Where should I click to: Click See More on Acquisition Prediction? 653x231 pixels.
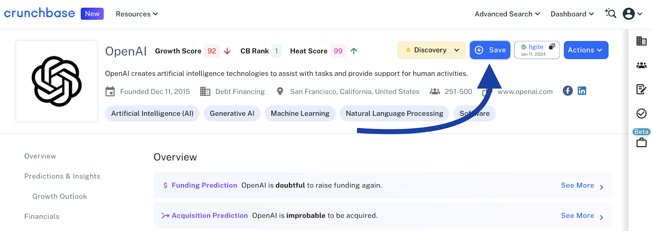[x=577, y=216]
